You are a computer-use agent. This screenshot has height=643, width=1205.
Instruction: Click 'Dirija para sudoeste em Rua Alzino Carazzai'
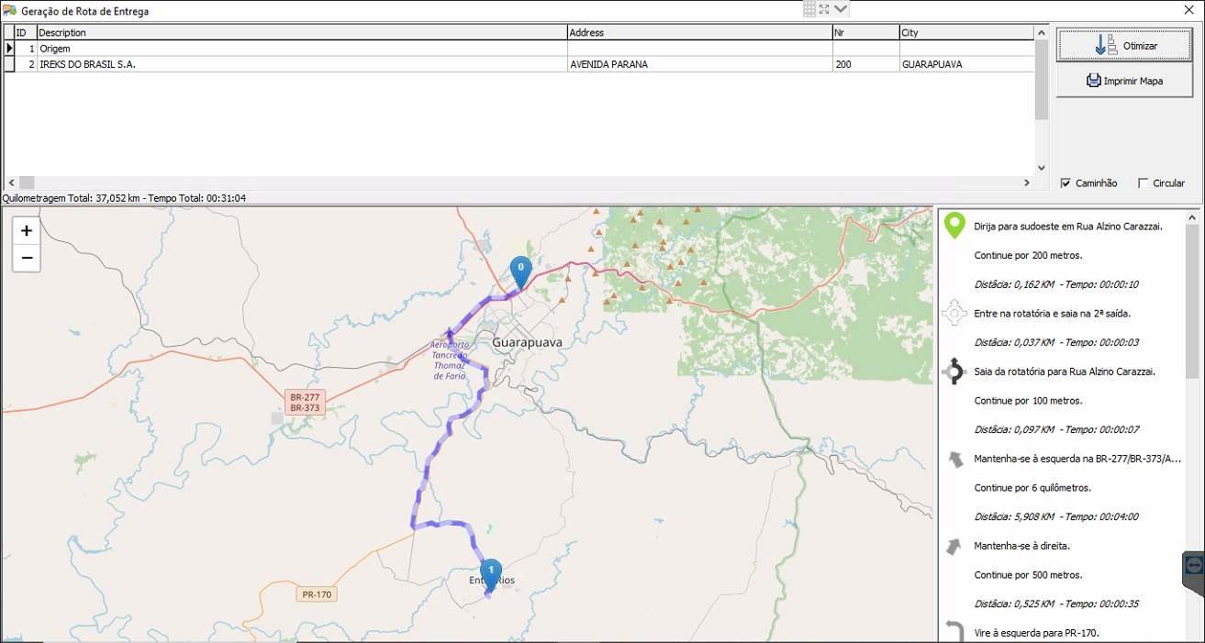pos(1068,226)
